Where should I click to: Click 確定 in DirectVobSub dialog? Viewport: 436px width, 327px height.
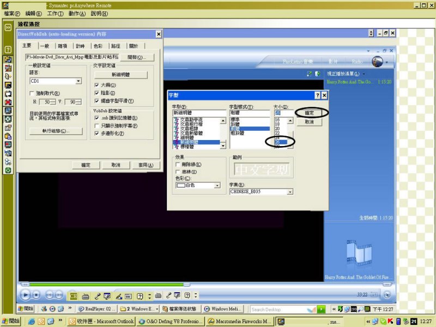86,165
